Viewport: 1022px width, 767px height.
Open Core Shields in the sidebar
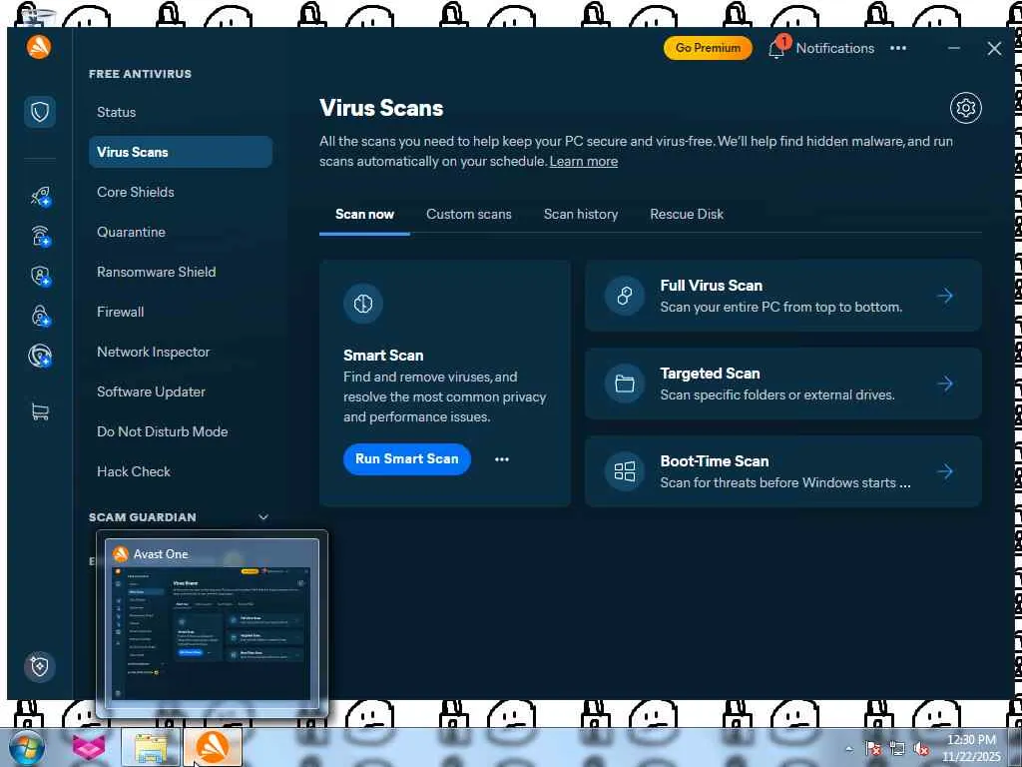pos(181,192)
